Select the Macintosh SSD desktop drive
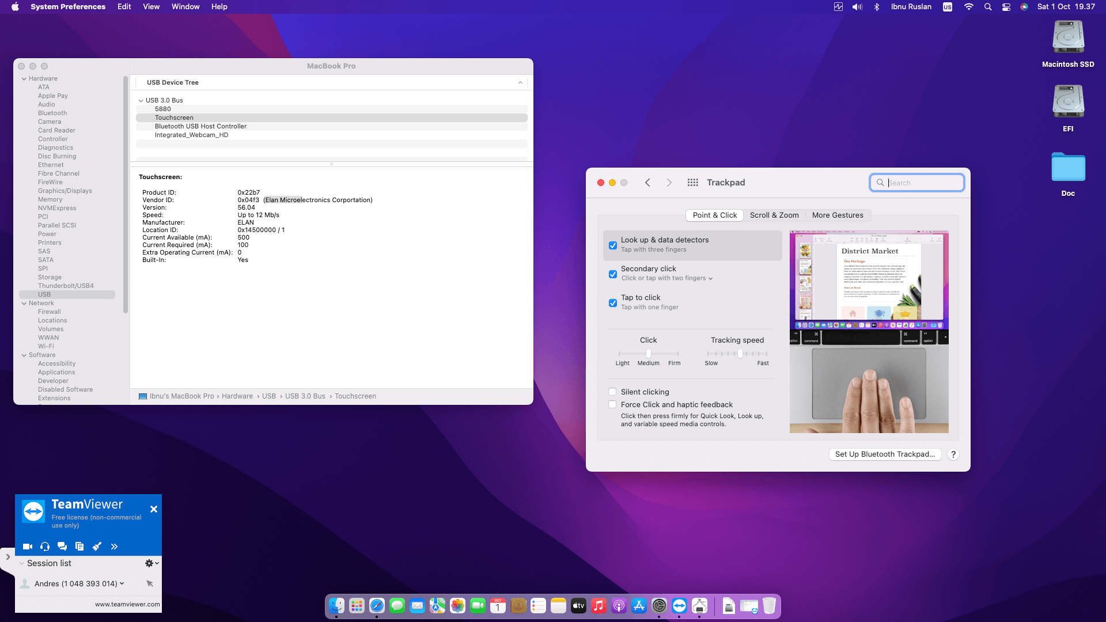 pos(1068,44)
